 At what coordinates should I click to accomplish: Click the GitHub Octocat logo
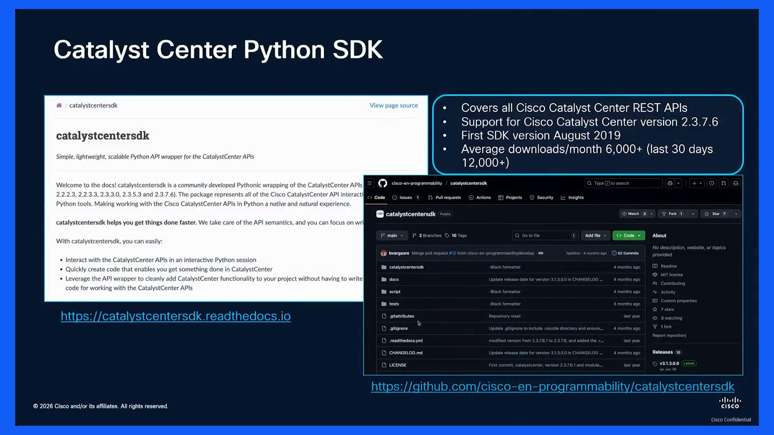point(383,183)
